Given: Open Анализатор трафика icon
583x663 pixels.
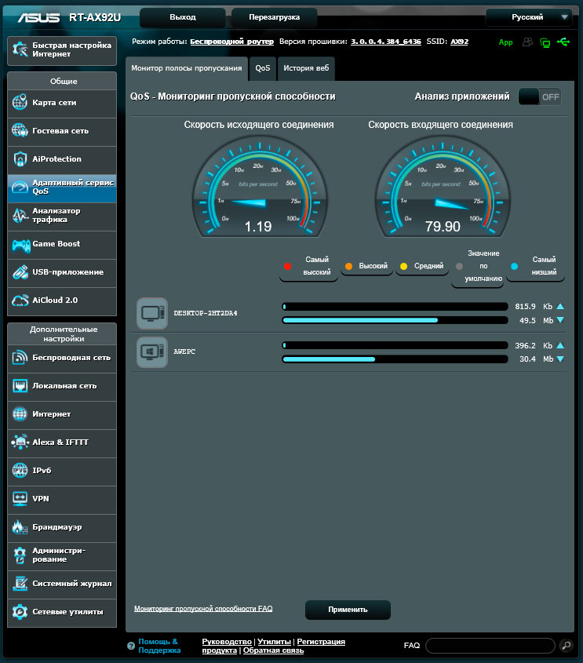Looking at the screenshot, I should [20, 215].
